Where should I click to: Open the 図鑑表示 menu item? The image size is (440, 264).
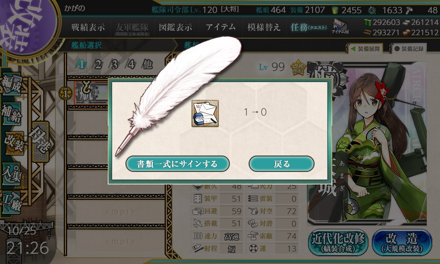(175, 27)
